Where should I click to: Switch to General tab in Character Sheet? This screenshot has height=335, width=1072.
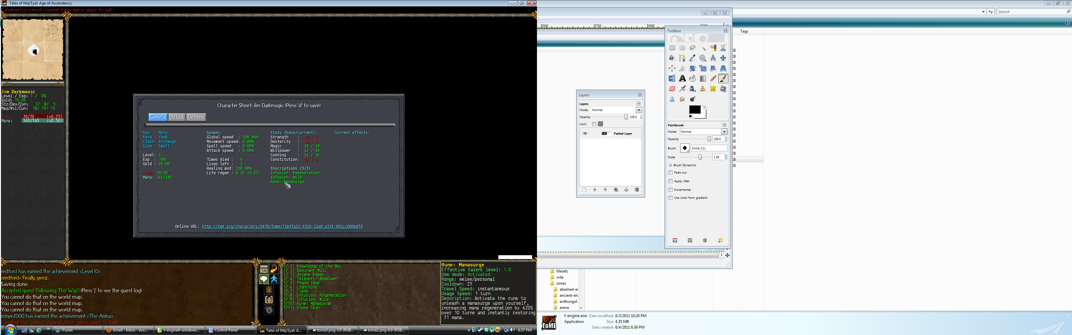click(158, 117)
